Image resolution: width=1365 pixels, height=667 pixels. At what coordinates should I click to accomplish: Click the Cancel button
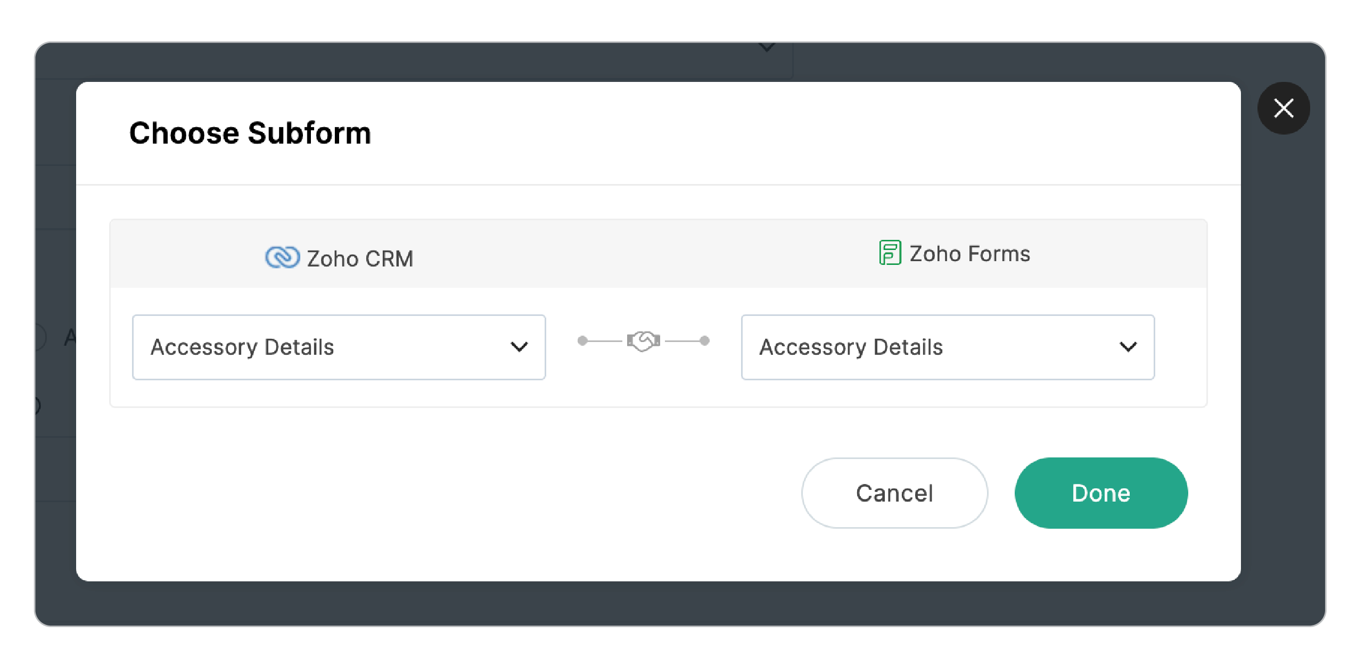(x=894, y=493)
